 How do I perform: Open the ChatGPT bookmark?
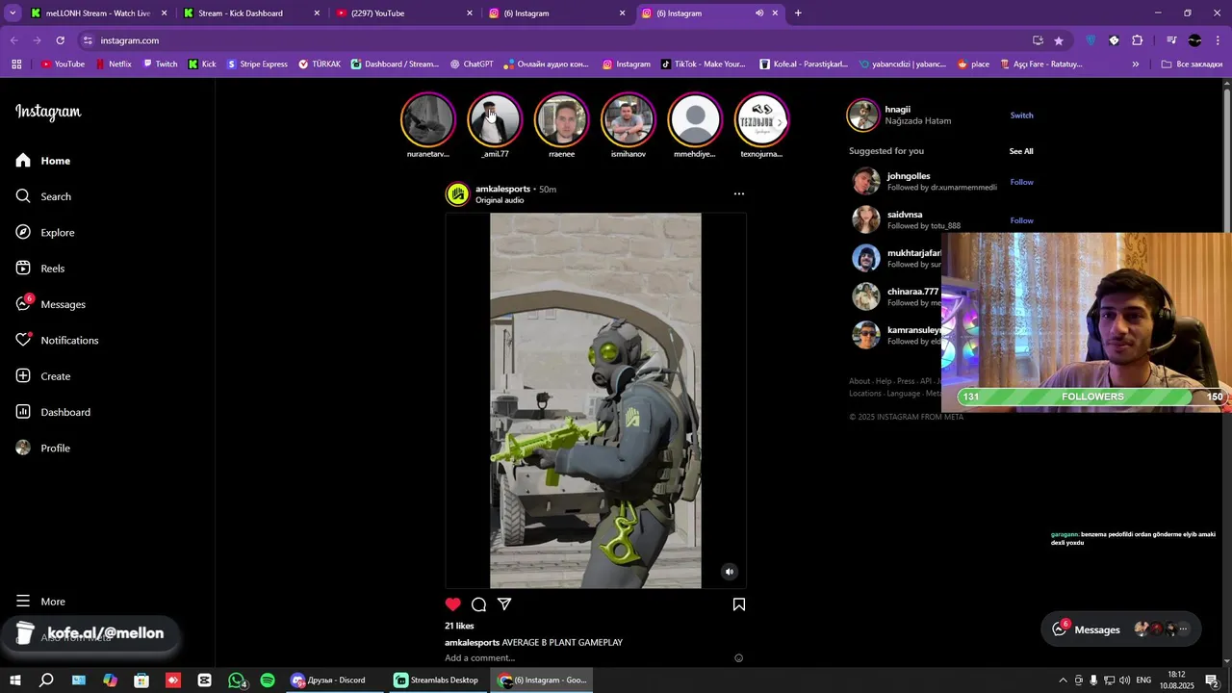(x=472, y=64)
